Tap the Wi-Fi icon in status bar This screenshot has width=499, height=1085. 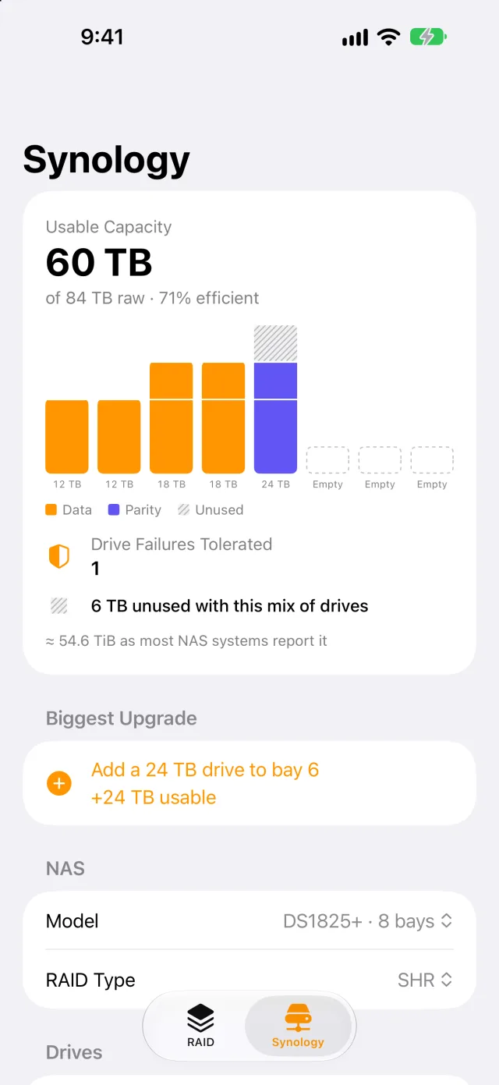[x=388, y=37]
